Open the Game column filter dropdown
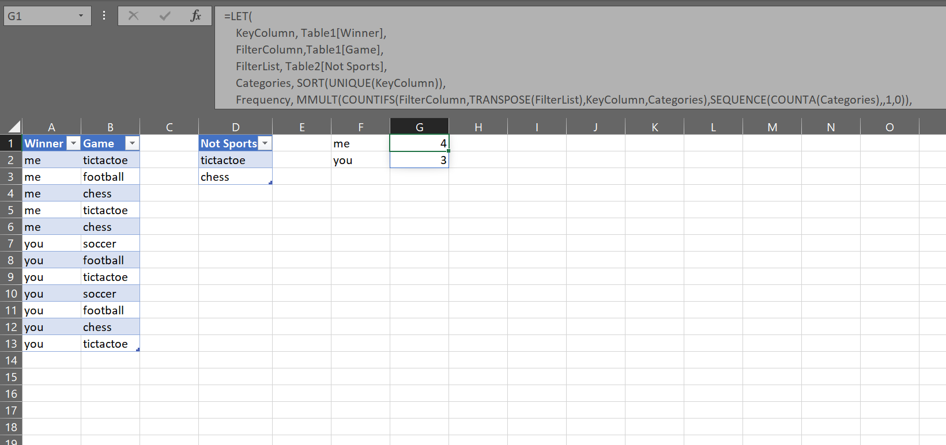 [x=132, y=143]
